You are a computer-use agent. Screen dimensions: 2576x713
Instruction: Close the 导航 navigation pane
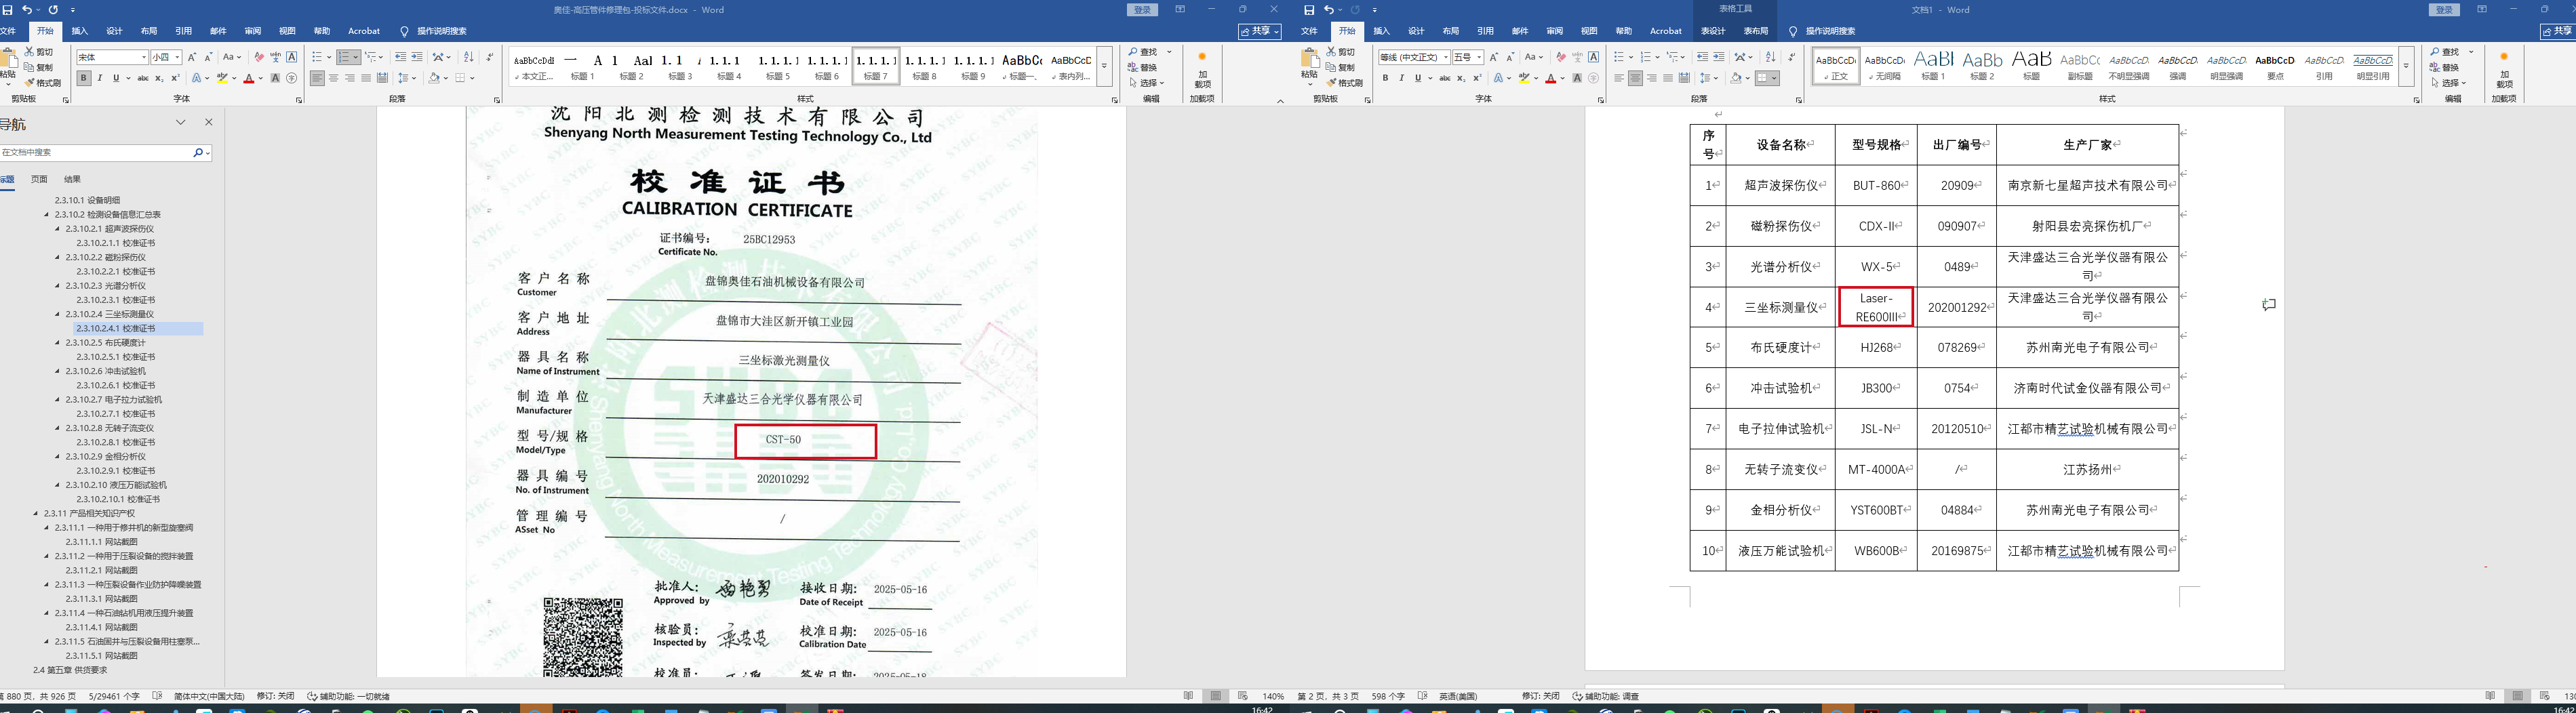coord(208,122)
